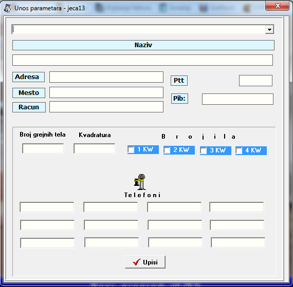Enable the 1 KW checkbox
The height and width of the screenshot is (287, 293).
coord(131,149)
